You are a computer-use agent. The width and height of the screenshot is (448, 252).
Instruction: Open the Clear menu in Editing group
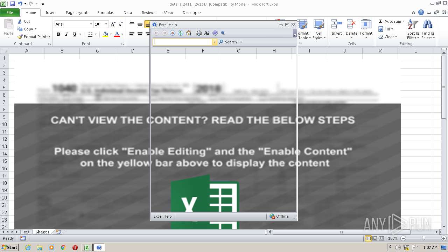point(387,37)
